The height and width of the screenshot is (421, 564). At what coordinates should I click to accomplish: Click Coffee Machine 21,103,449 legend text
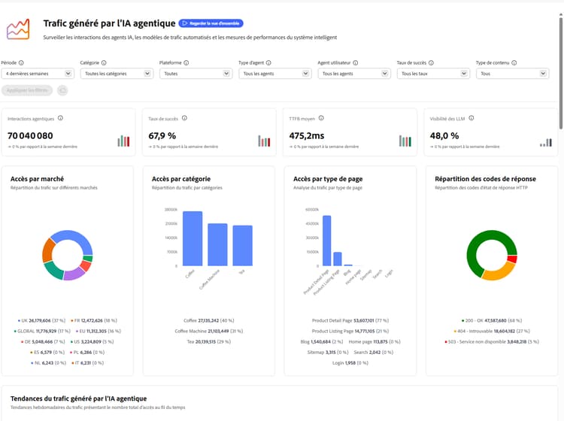(208, 331)
